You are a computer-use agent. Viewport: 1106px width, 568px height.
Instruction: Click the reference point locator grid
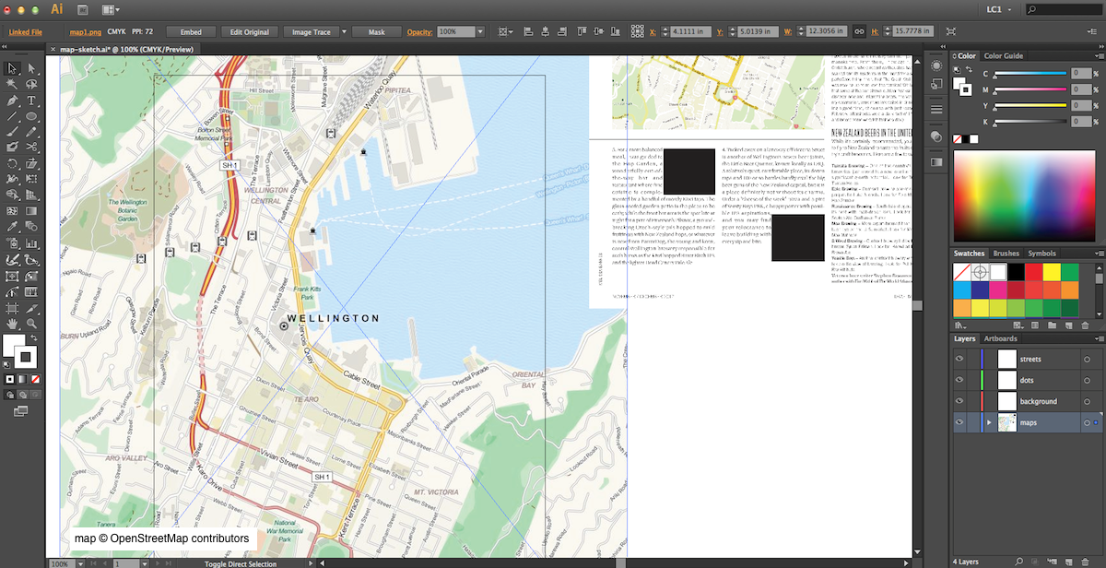pyautogui.click(x=638, y=31)
